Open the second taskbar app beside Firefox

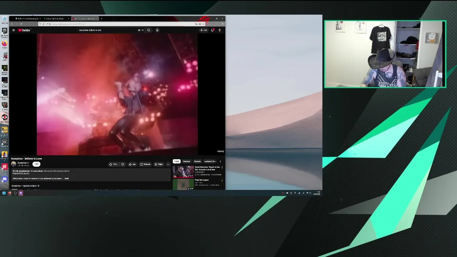15,193
